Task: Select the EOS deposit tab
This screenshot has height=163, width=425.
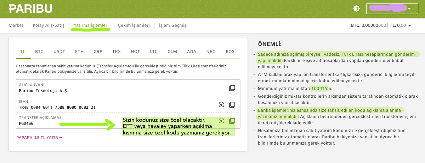Action: click(x=230, y=52)
